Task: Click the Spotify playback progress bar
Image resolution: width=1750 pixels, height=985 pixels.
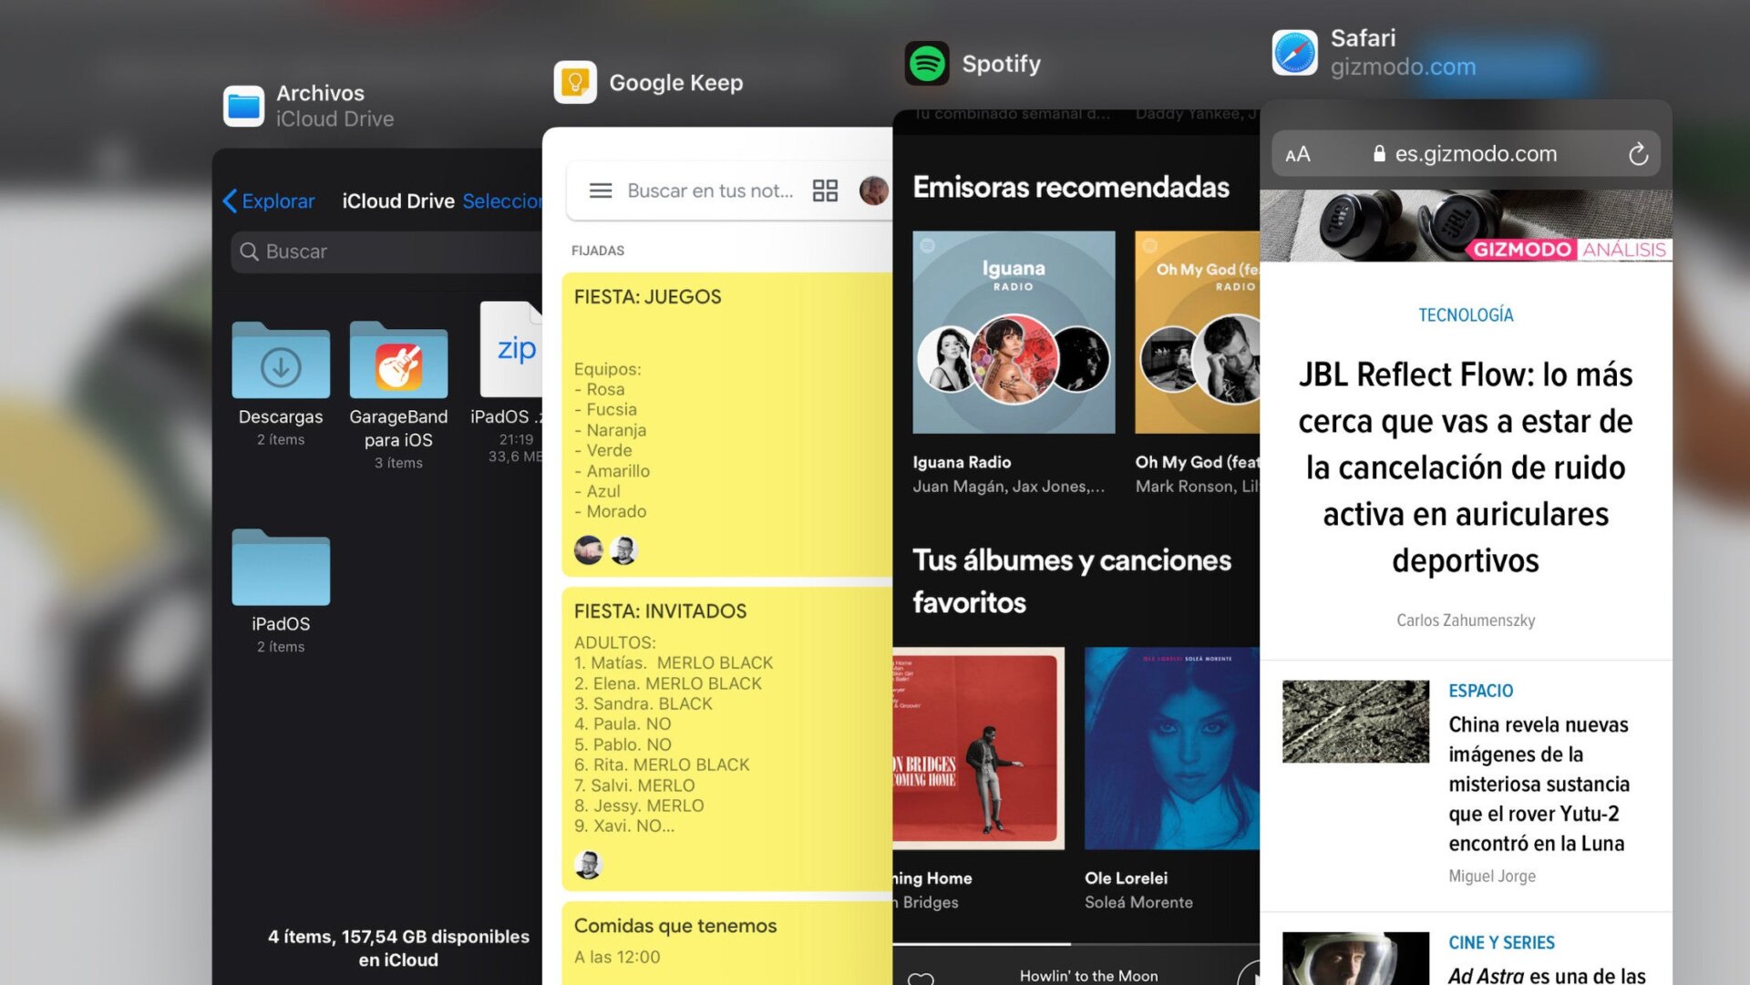Action: pyautogui.click(x=1076, y=944)
